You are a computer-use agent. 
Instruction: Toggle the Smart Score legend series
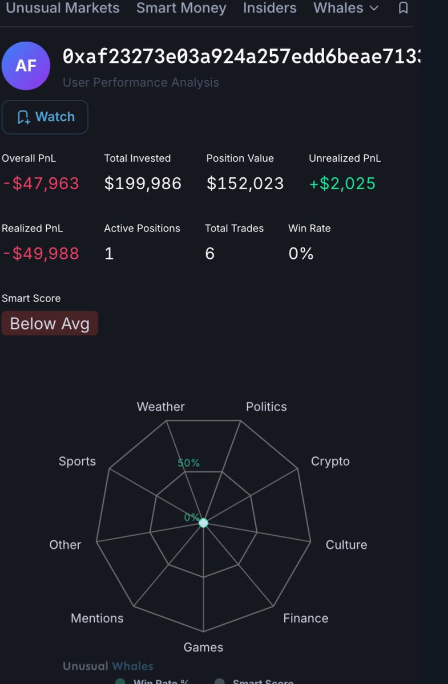coord(254,682)
